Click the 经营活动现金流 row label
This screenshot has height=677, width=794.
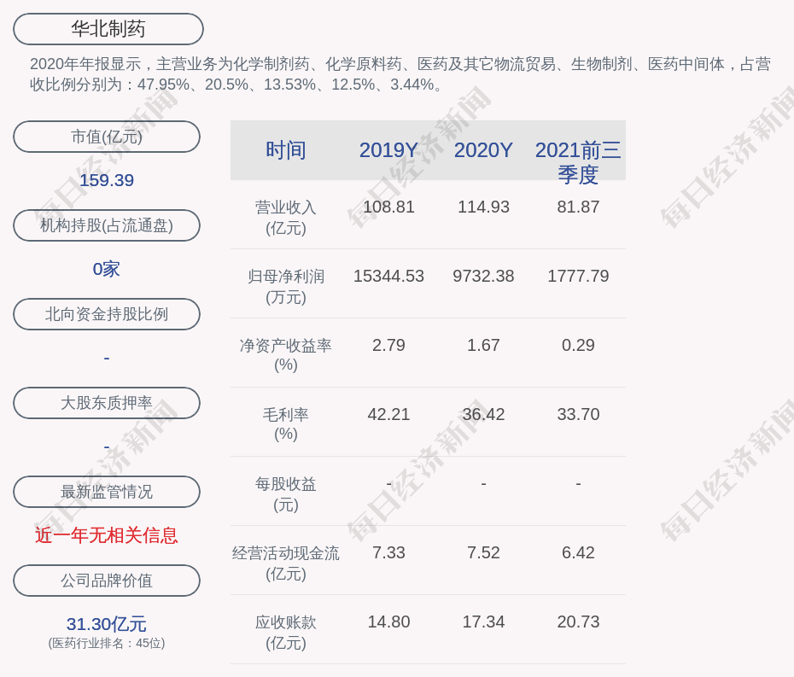pyautogui.click(x=285, y=553)
